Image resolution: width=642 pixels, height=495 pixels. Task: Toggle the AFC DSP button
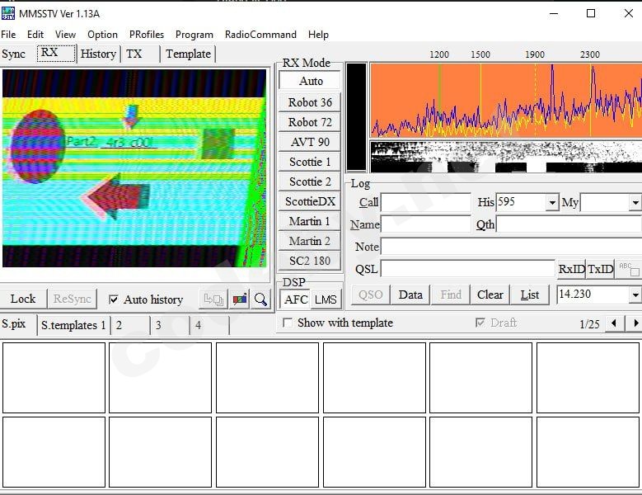(x=296, y=299)
